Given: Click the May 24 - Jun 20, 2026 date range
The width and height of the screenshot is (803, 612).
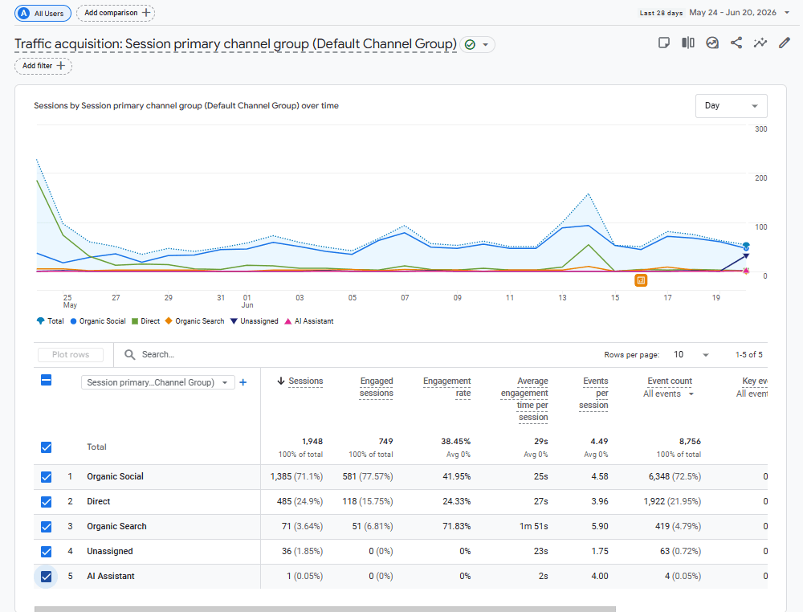Looking at the screenshot, I should tap(732, 13).
